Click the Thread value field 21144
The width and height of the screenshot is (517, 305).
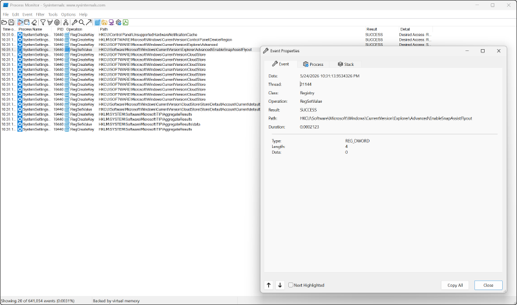coord(306,85)
